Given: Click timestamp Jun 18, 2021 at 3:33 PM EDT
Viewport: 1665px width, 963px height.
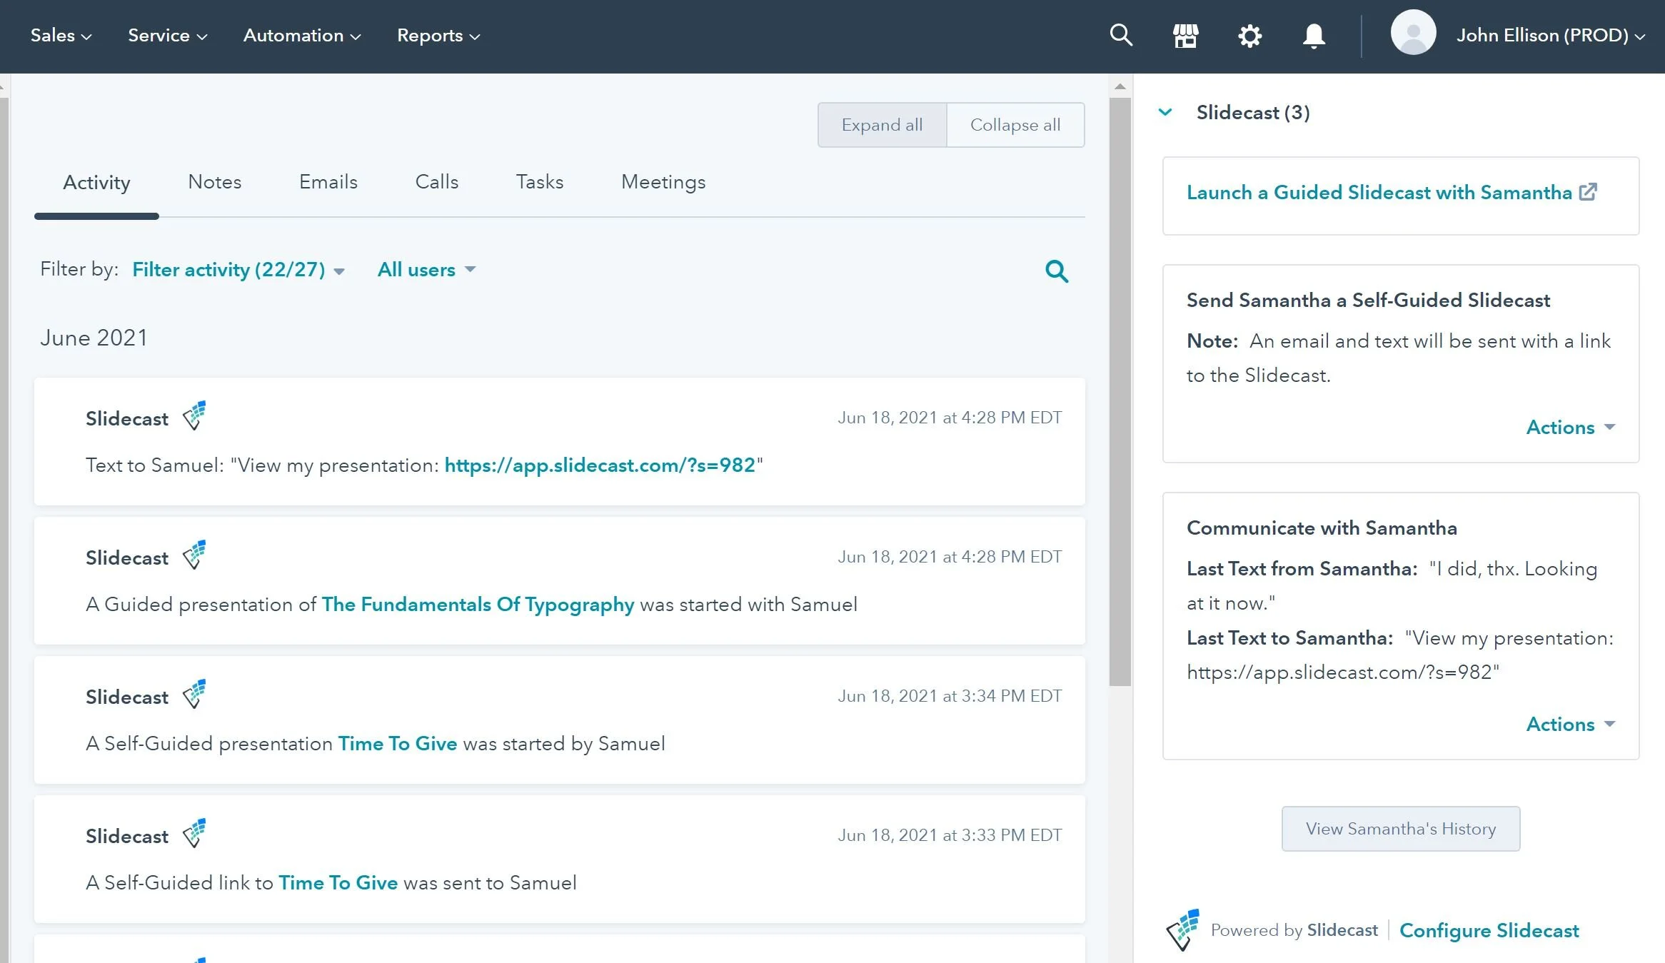Looking at the screenshot, I should pos(950,835).
